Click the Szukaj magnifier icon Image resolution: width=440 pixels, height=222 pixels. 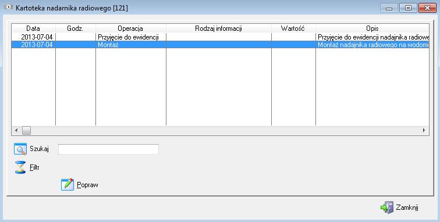(x=20, y=149)
